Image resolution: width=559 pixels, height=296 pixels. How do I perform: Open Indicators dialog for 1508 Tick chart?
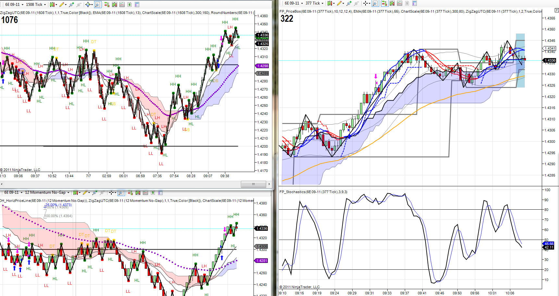click(122, 5)
